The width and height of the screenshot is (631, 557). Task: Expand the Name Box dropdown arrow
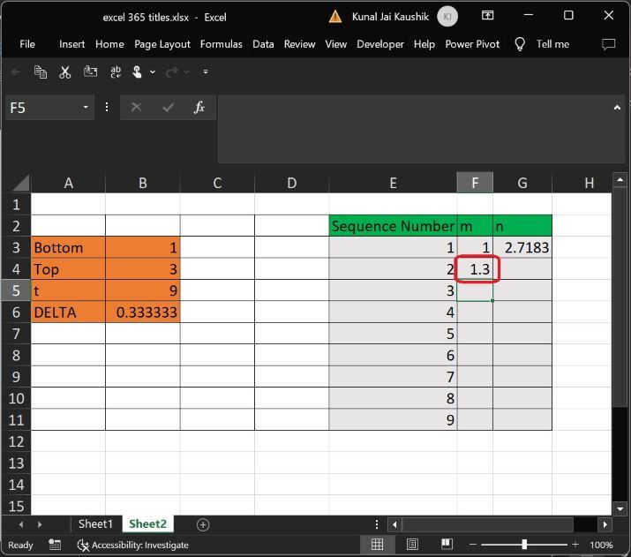(x=86, y=108)
